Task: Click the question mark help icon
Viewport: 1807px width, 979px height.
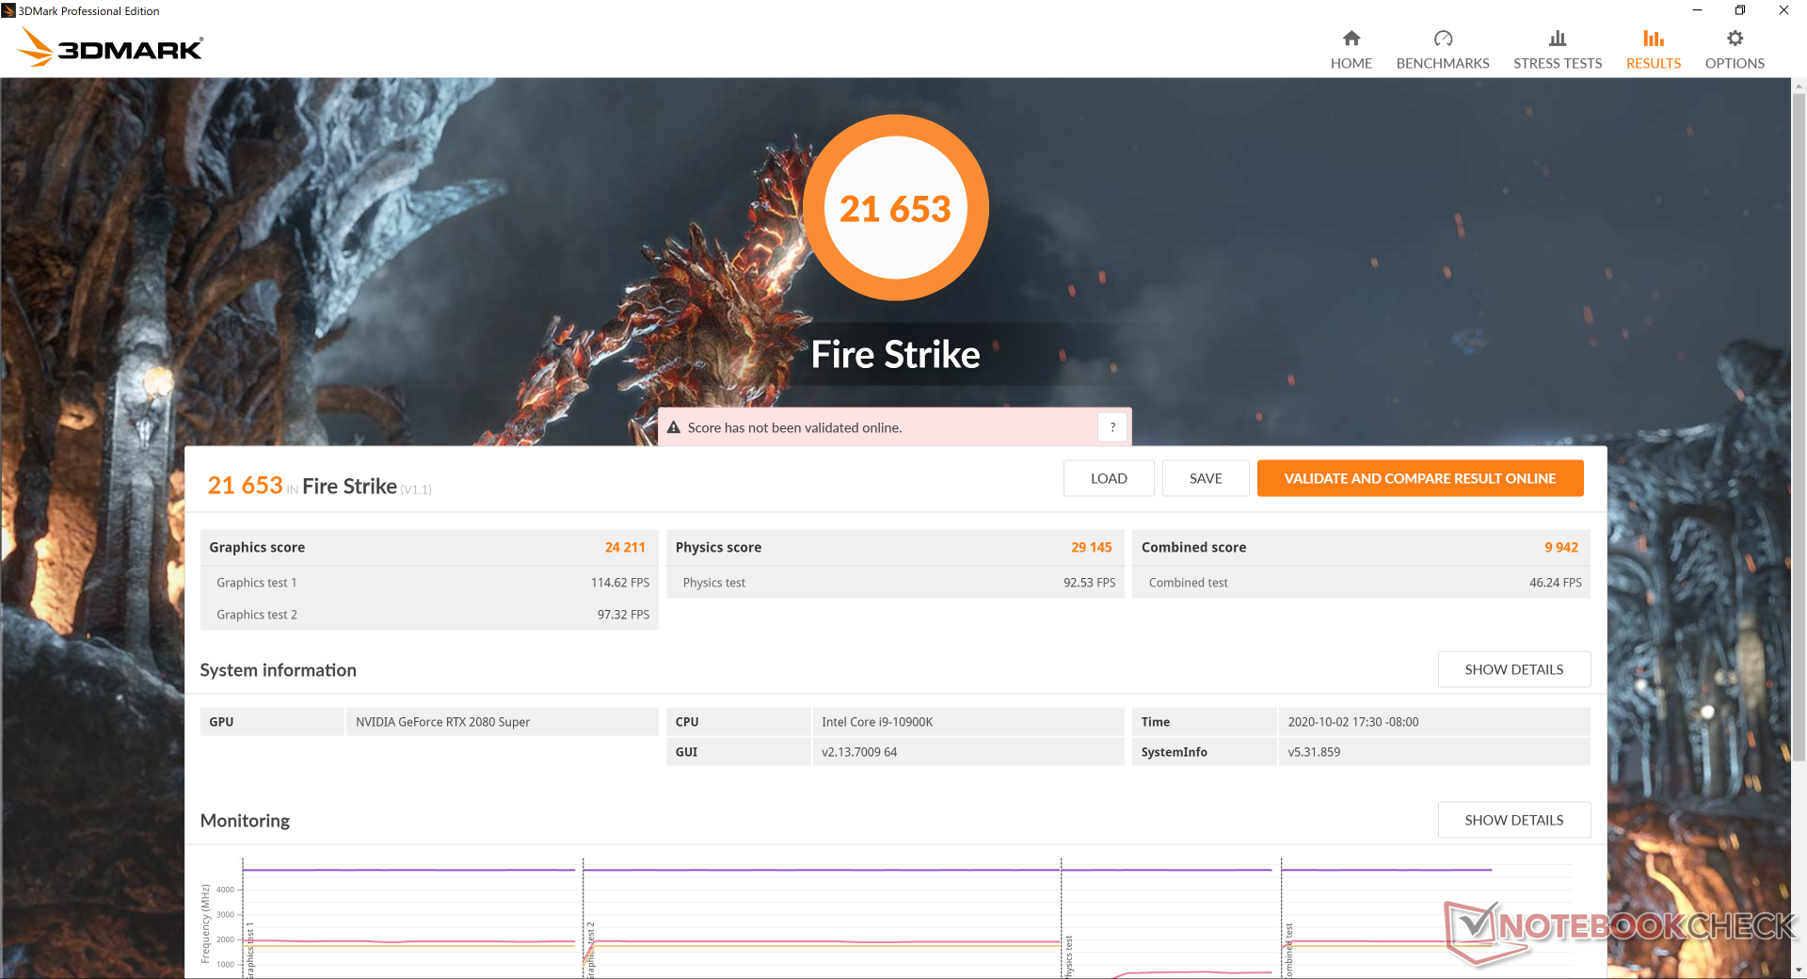Action: [1112, 427]
